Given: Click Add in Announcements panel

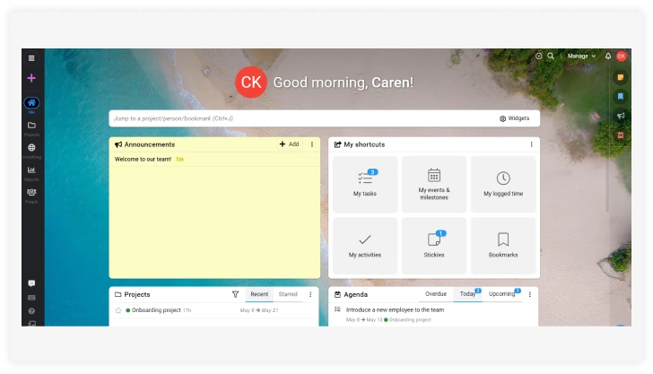Looking at the screenshot, I should point(289,144).
